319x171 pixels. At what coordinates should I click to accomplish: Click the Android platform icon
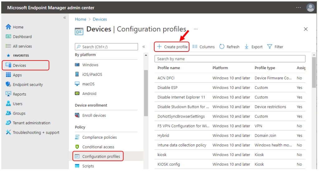[x=77, y=93]
